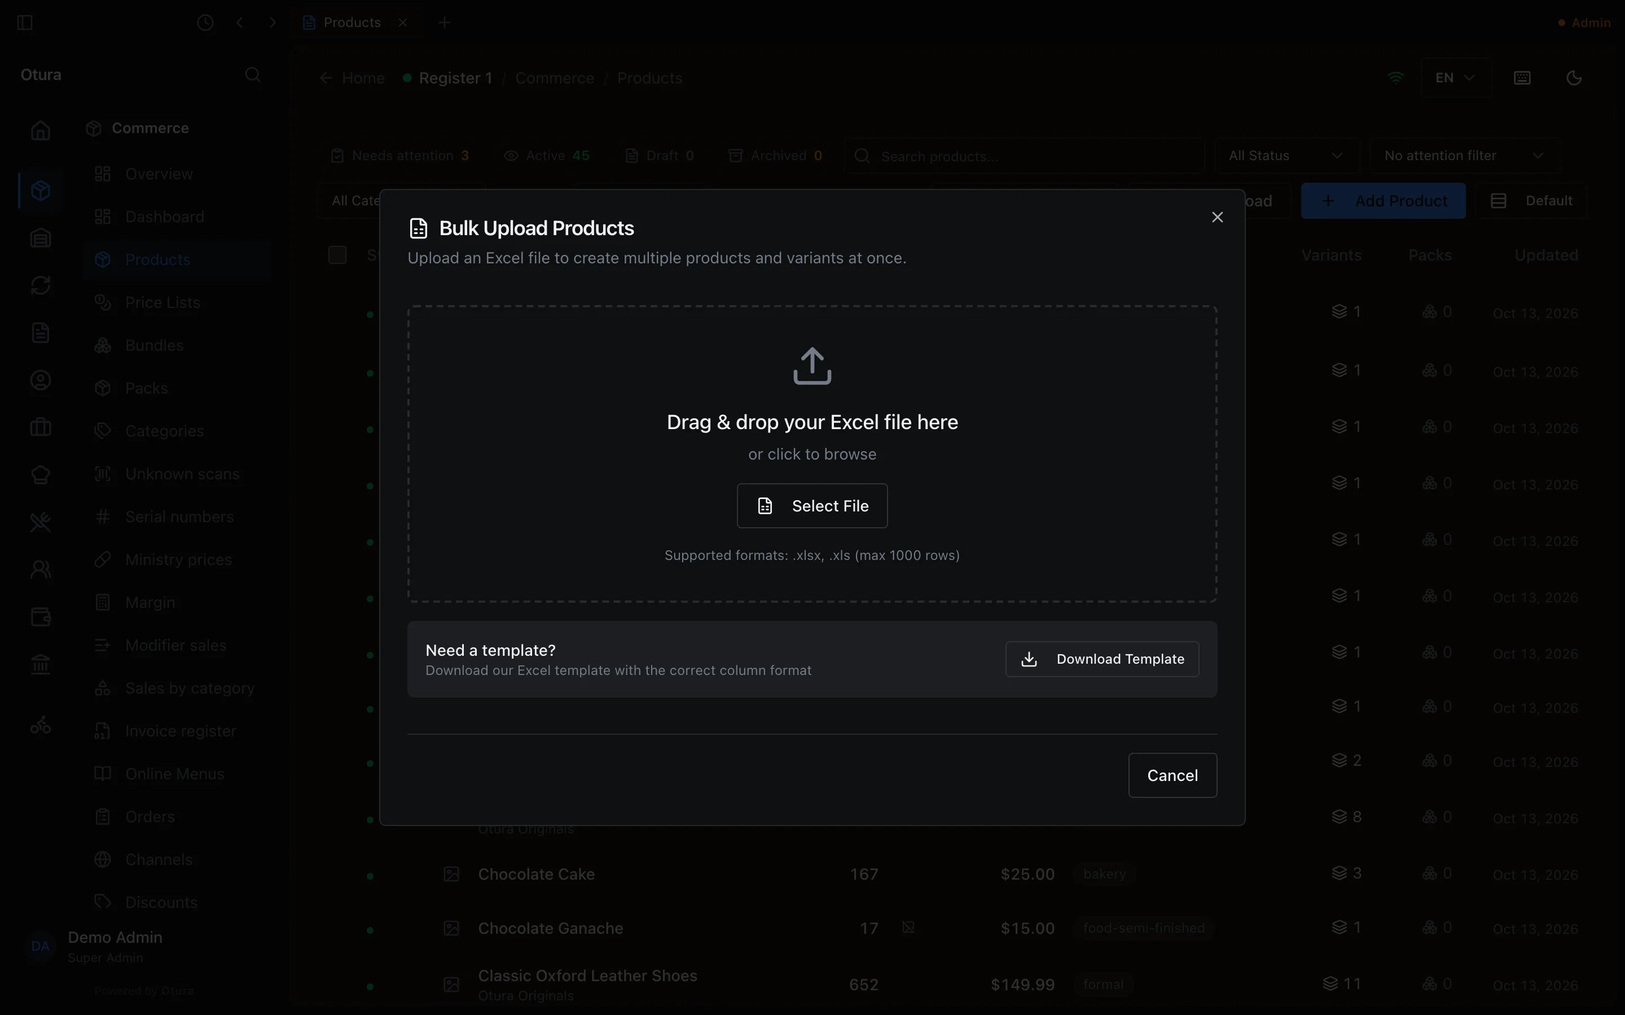Open the No attention filter dropdown
The height and width of the screenshot is (1015, 1625).
click(1465, 156)
